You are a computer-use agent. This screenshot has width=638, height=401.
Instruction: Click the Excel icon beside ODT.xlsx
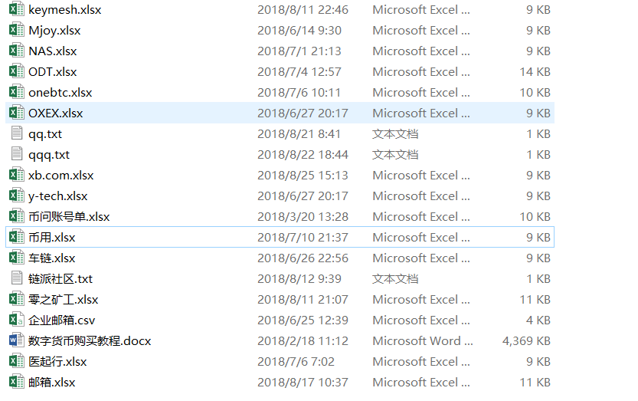16,72
